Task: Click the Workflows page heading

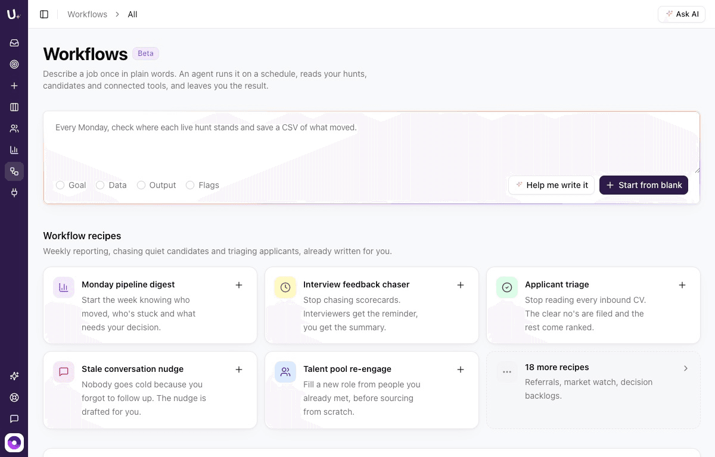Action: 85,54
